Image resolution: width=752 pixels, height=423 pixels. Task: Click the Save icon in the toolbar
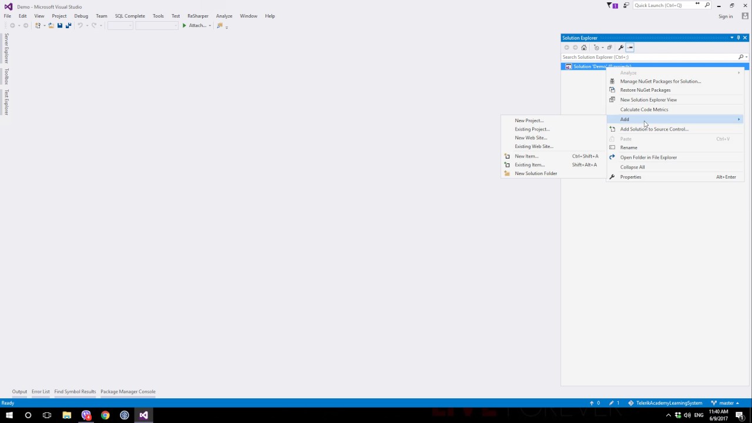pos(60,25)
